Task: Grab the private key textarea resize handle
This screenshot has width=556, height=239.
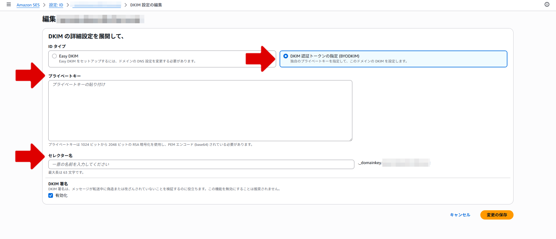Action: pyautogui.click(x=351, y=139)
